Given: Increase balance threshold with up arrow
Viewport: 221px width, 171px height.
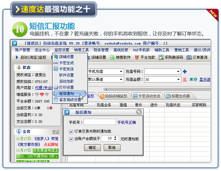Looking at the screenshot, I should tap(115, 137).
